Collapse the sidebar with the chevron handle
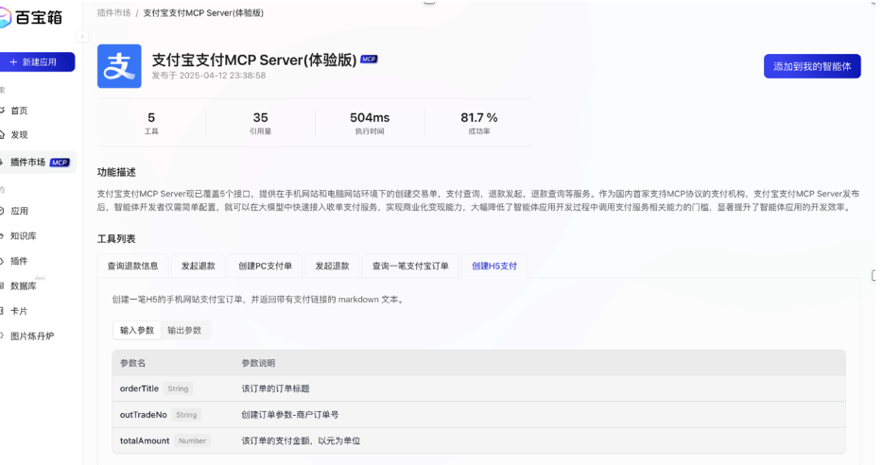The width and height of the screenshot is (883, 465). click(82, 37)
